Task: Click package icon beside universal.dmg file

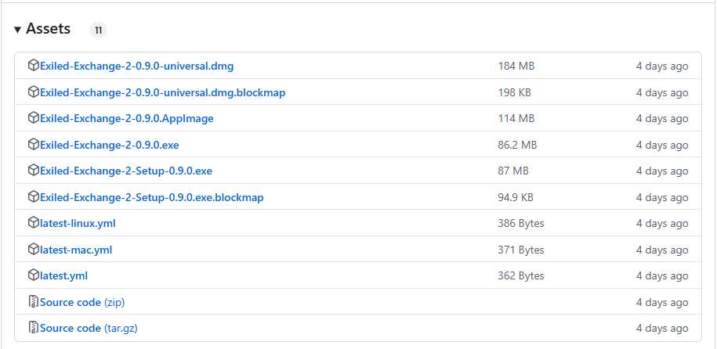Action: pyautogui.click(x=33, y=66)
